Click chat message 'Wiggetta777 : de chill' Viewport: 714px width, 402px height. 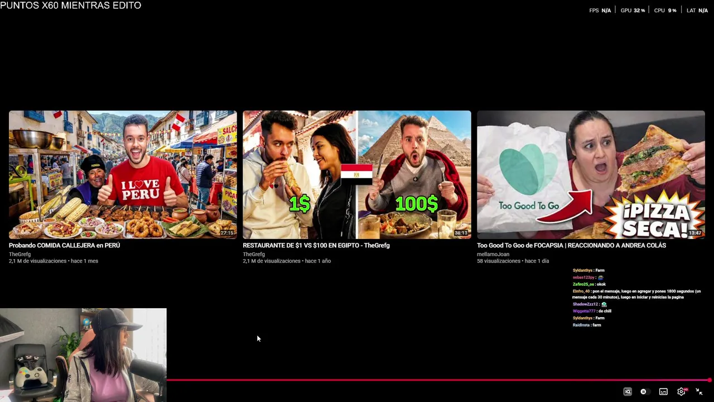pos(592,311)
